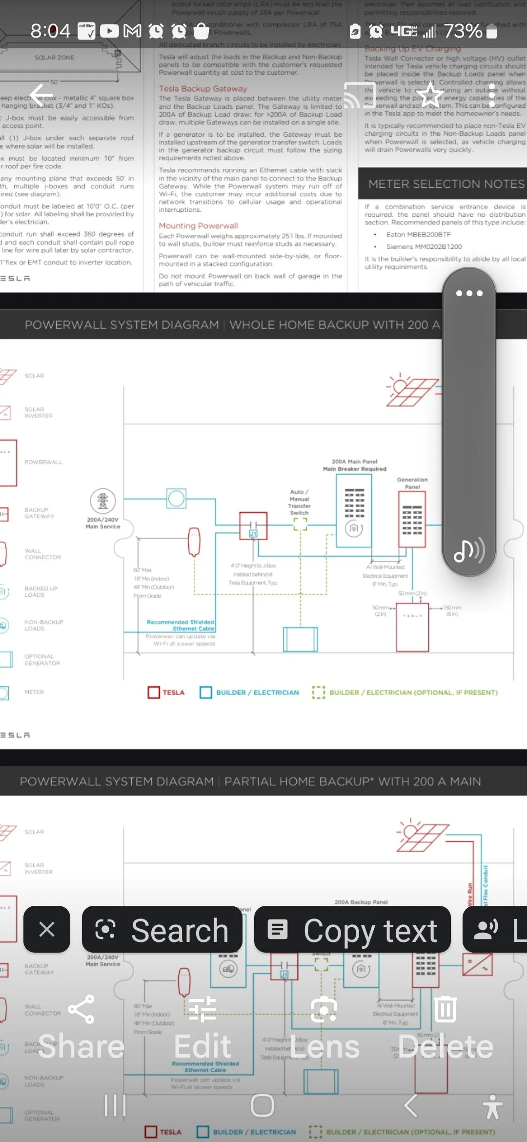Tap 'Siemens MM0202B1200' bullet text
527x1142 pixels.
(x=424, y=247)
